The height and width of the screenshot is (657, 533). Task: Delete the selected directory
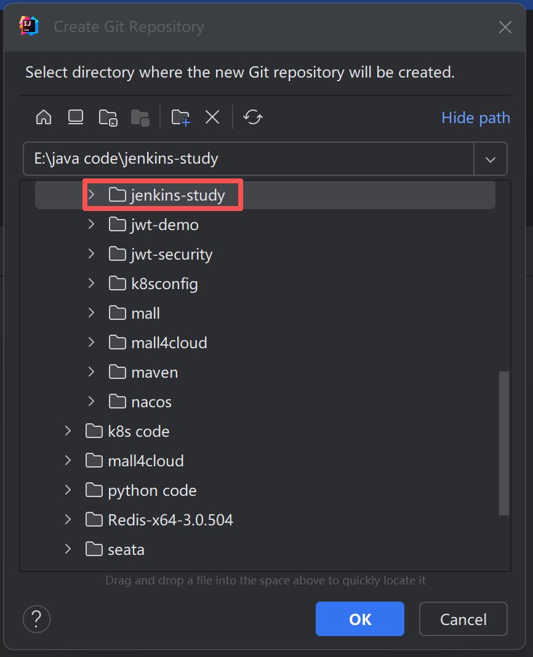point(212,117)
